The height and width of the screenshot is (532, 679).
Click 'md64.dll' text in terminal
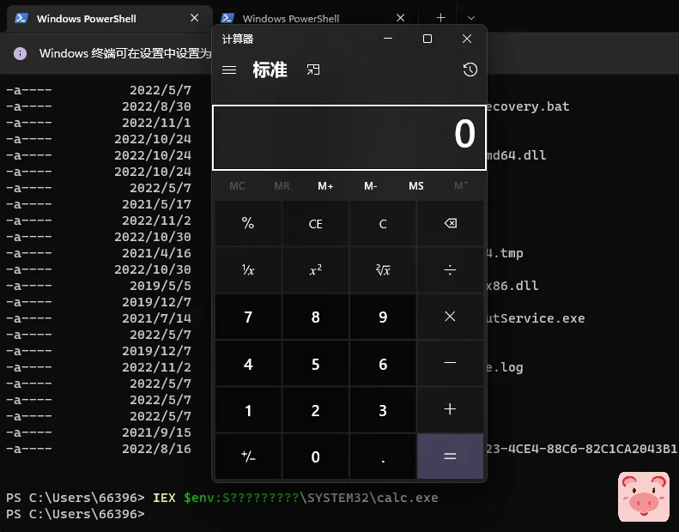(516, 155)
